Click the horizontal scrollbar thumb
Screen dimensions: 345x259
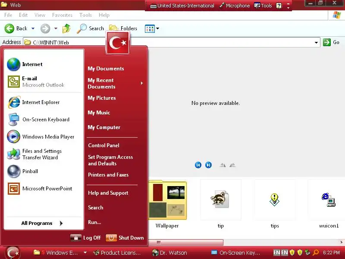point(186,242)
